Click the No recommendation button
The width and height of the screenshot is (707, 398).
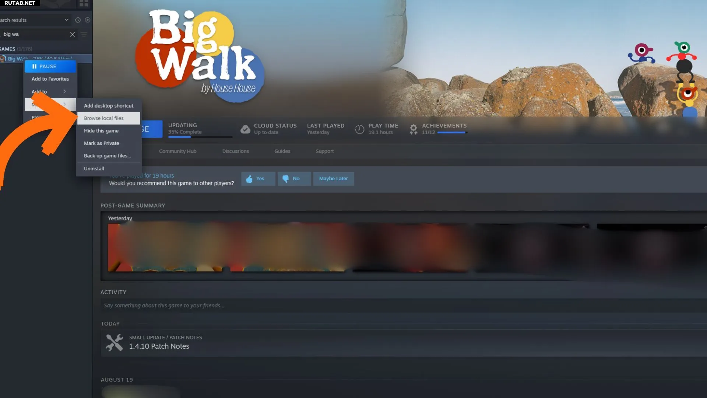point(294,179)
